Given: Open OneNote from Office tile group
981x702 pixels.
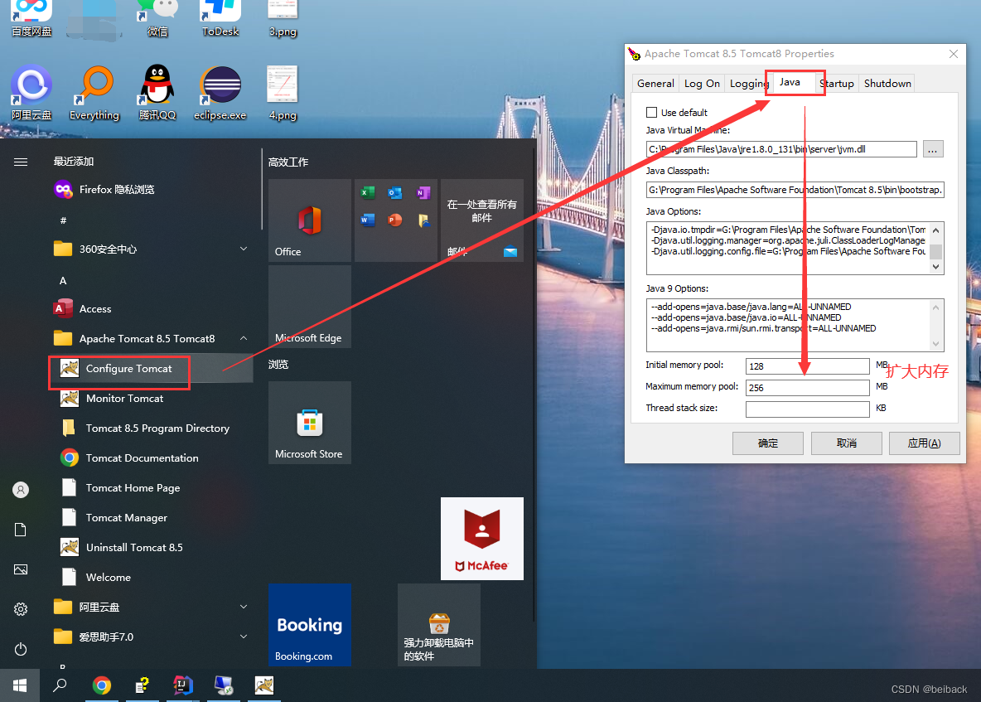Looking at the screenshot, I should pyautogui.click(x=423, y=193).
